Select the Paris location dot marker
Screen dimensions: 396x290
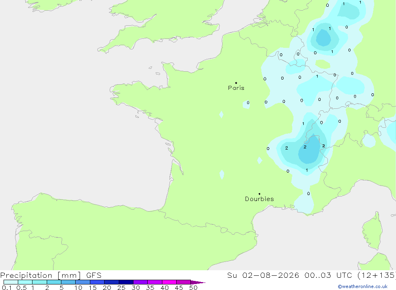tap(236, 83)
